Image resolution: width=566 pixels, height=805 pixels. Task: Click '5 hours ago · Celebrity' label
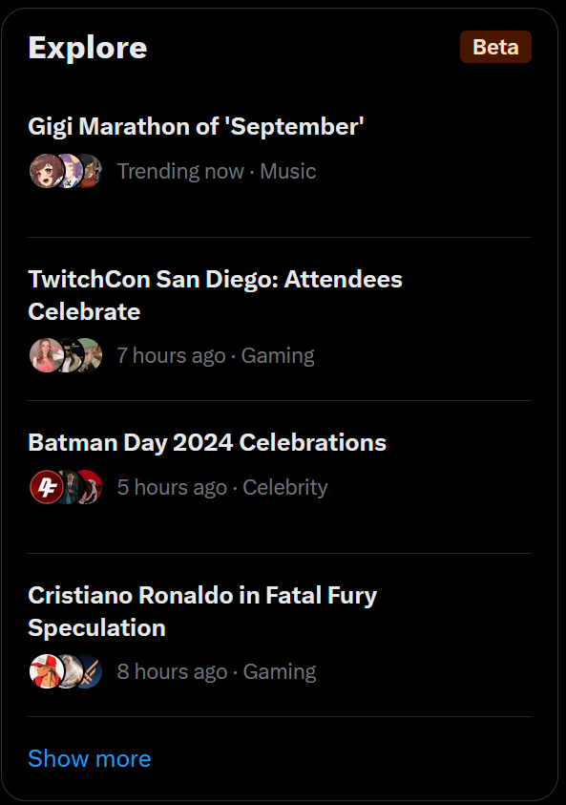222,487
